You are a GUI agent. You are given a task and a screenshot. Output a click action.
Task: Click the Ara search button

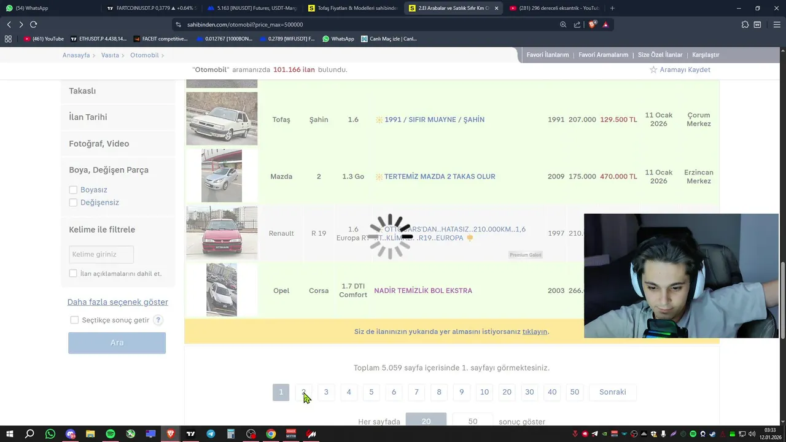click(117, 343)
